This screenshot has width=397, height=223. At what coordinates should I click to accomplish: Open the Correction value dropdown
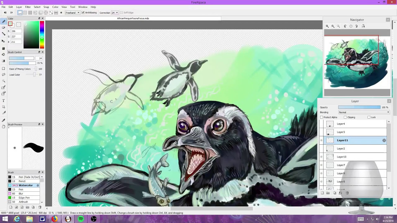pos(115,13)
